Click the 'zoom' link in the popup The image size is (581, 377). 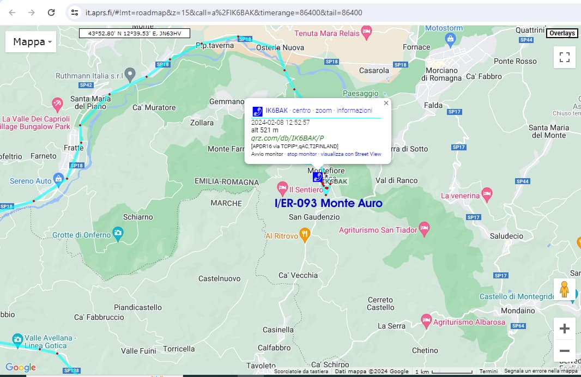[323, 111]
